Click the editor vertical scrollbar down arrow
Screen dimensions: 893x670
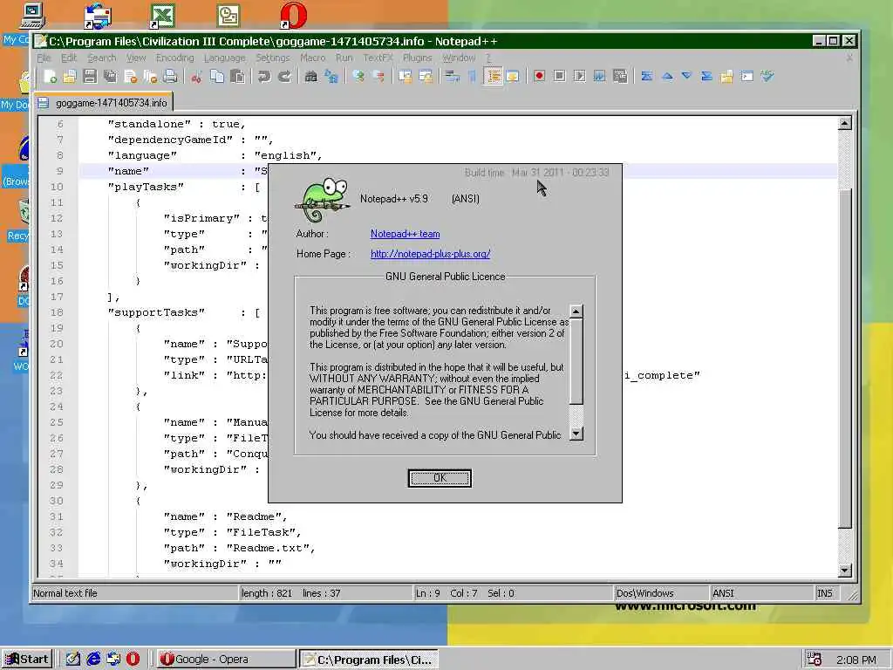[x=844, y=570]
